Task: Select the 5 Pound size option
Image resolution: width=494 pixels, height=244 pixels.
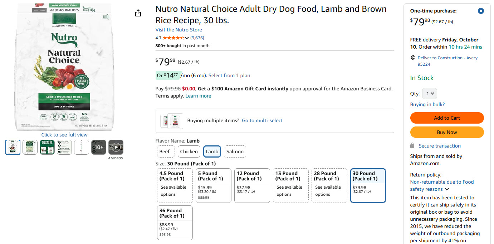Action: click(x=214, y=185)
